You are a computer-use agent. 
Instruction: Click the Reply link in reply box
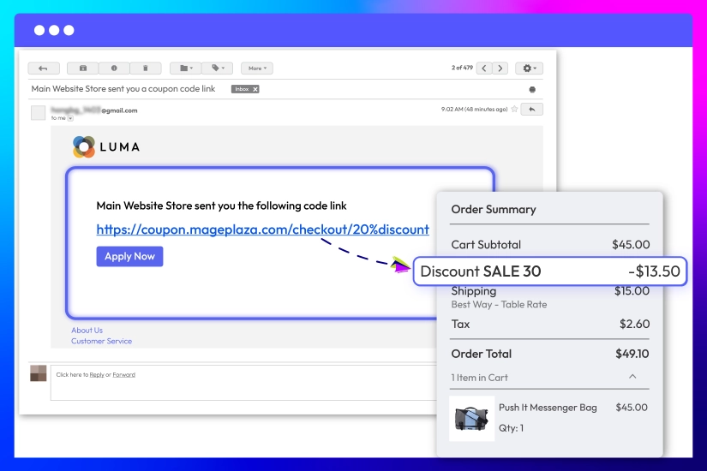pos(97,374)
